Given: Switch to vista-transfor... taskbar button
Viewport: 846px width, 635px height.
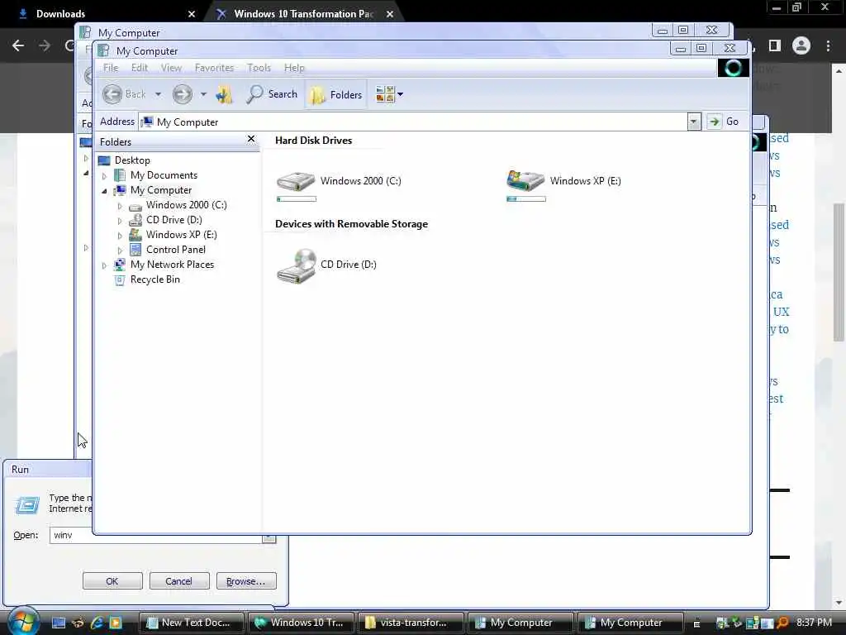Looking at the screenshot, I should [411, 623].
